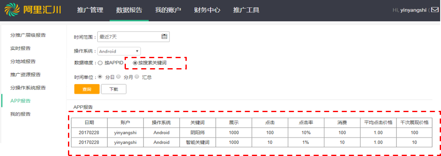This screenshot has height=156, width=441.
Task: Open 数据报告 top menu
Action: [129, 10]
